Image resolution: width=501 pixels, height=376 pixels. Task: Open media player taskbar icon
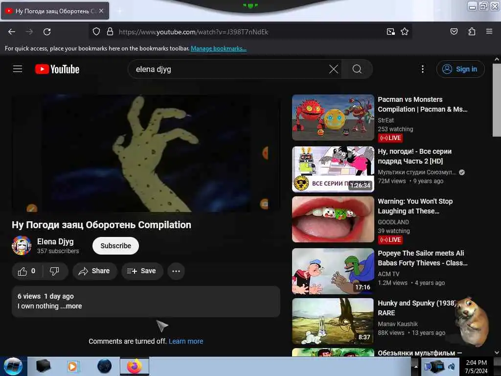click(x=72, y=366)
